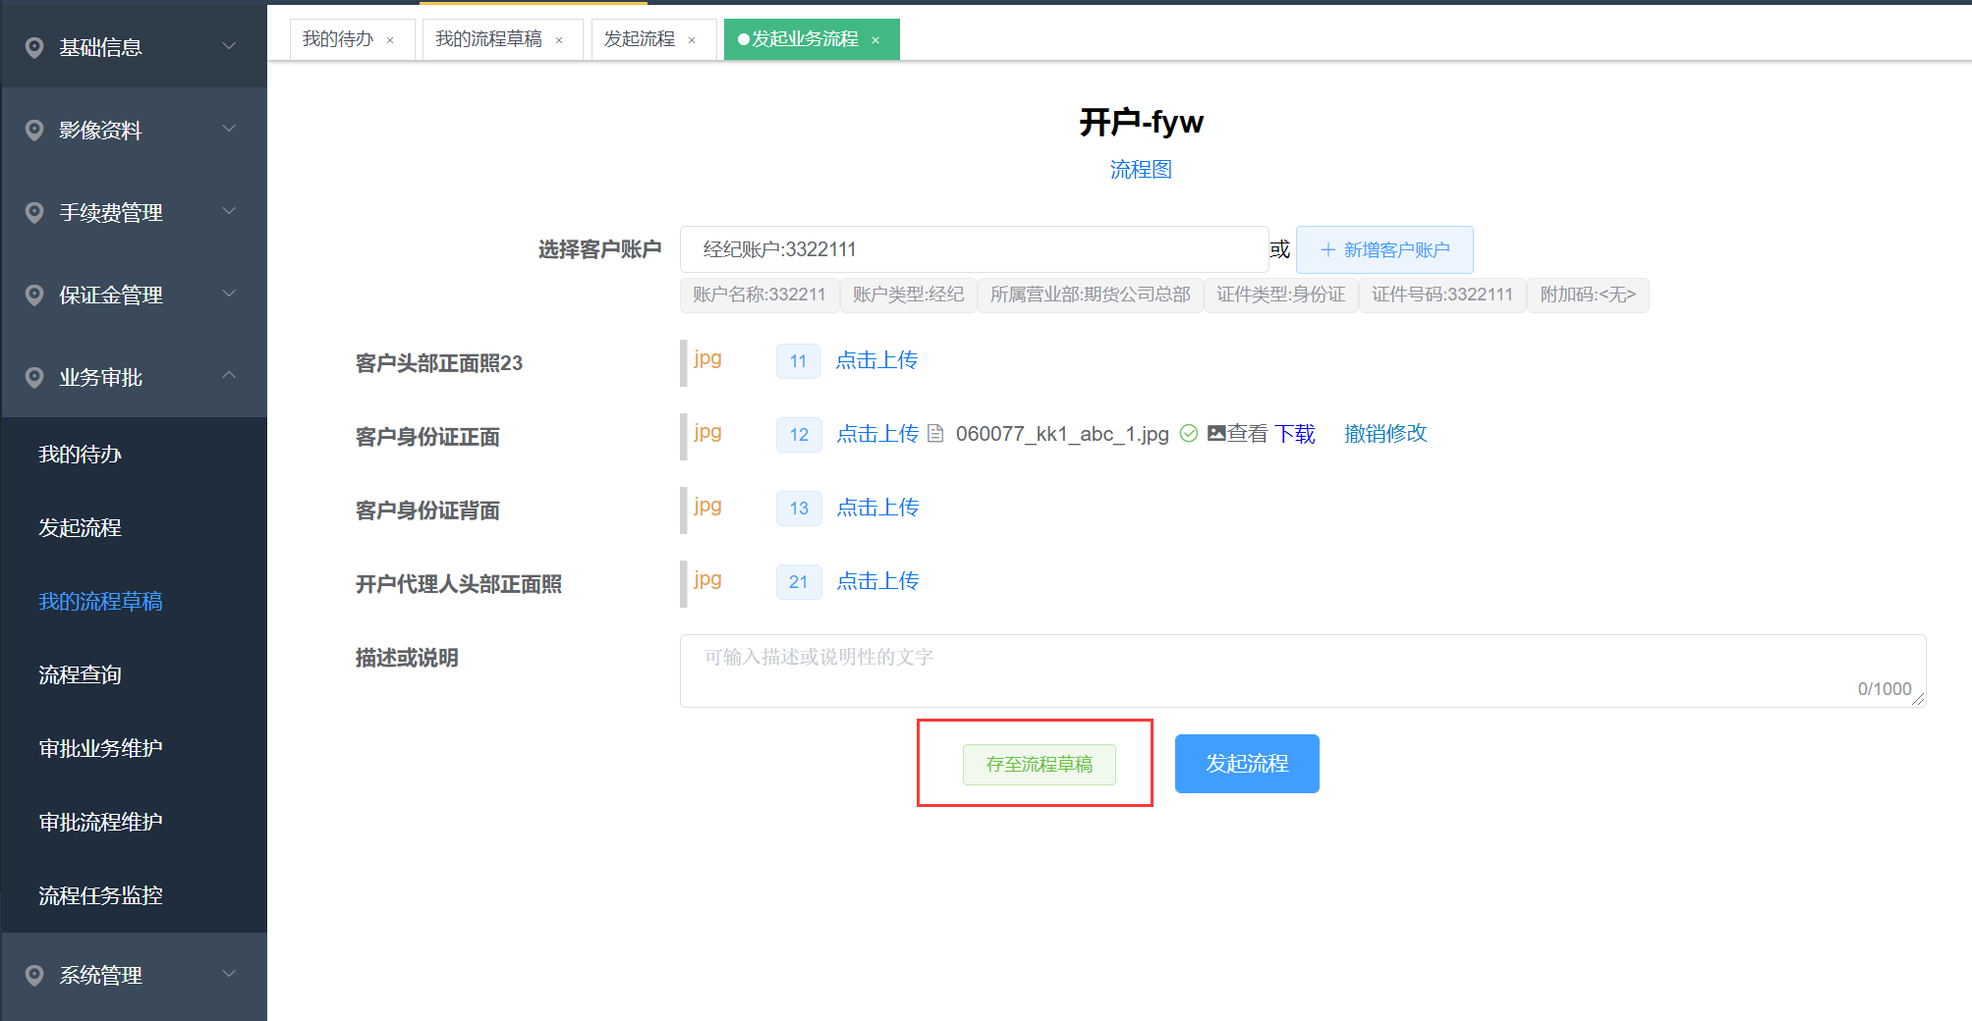This screenshot has width=1972, height=1021.
Task: Close the 我的待办 tab
Action: 390,40
